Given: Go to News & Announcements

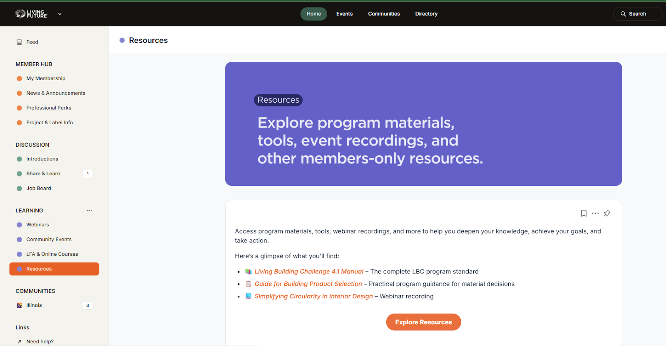Looking at the screenshot, I should pos(54,93).
